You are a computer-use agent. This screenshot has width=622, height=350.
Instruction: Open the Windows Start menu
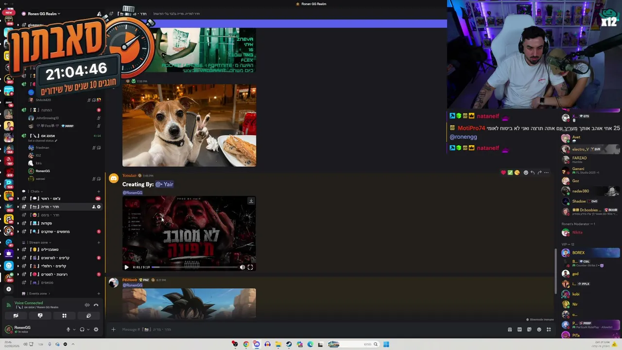pos(386,345)
